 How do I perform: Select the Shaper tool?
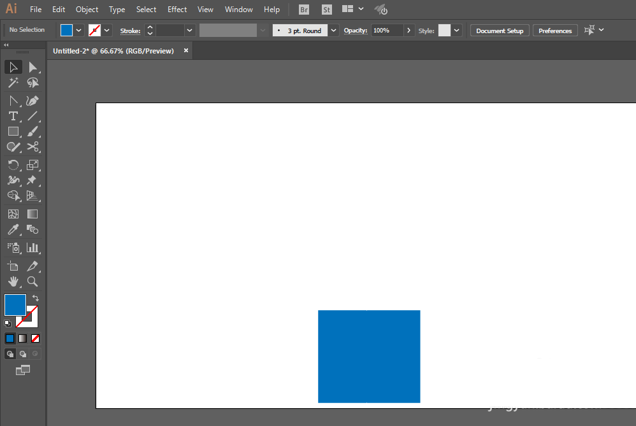click(x=13, y=146)
